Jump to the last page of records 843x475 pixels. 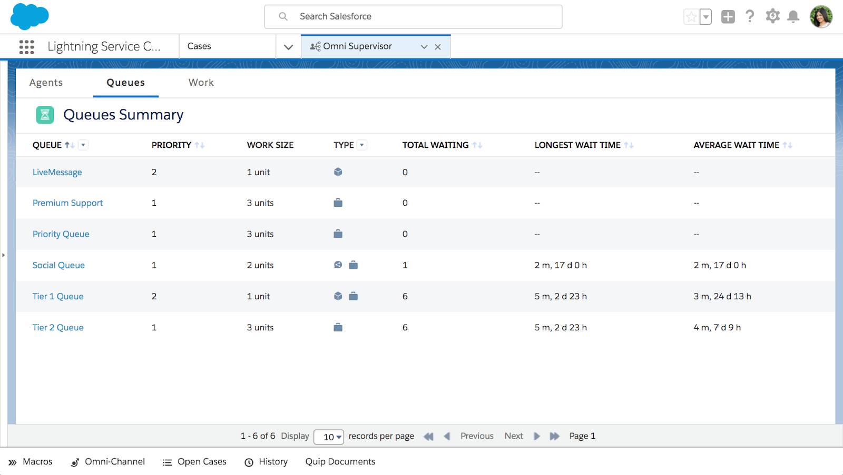pos(554,436)
